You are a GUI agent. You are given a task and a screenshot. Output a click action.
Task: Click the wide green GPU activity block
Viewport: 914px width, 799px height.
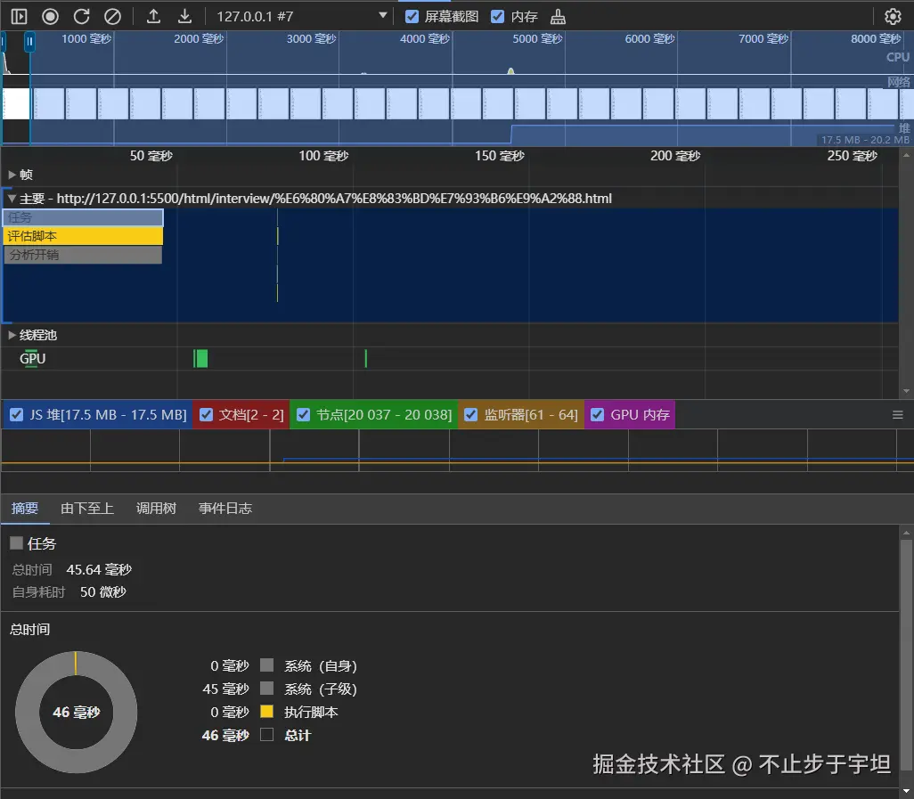point(200,358)
